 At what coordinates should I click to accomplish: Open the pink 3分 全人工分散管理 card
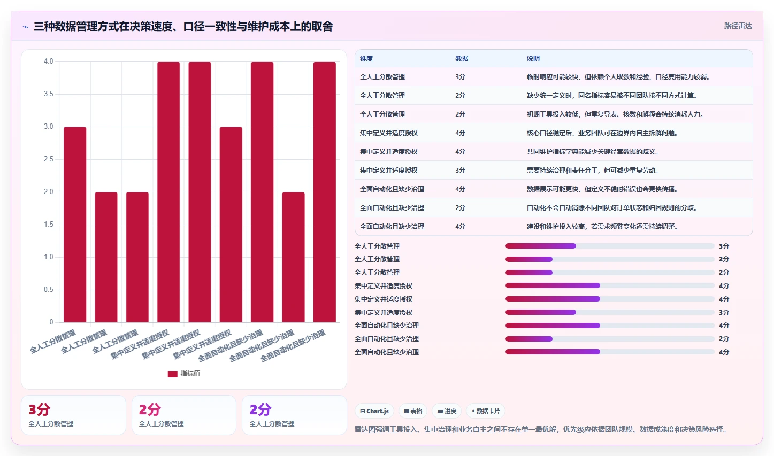[x=73, y=415]
